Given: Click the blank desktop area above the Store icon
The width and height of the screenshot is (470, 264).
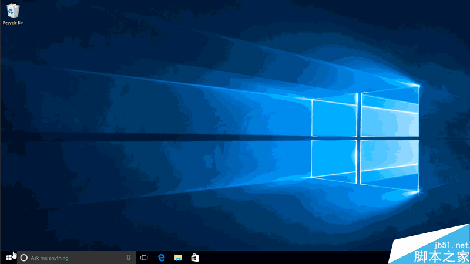Looking at the screenshot, I should point(194,223).
